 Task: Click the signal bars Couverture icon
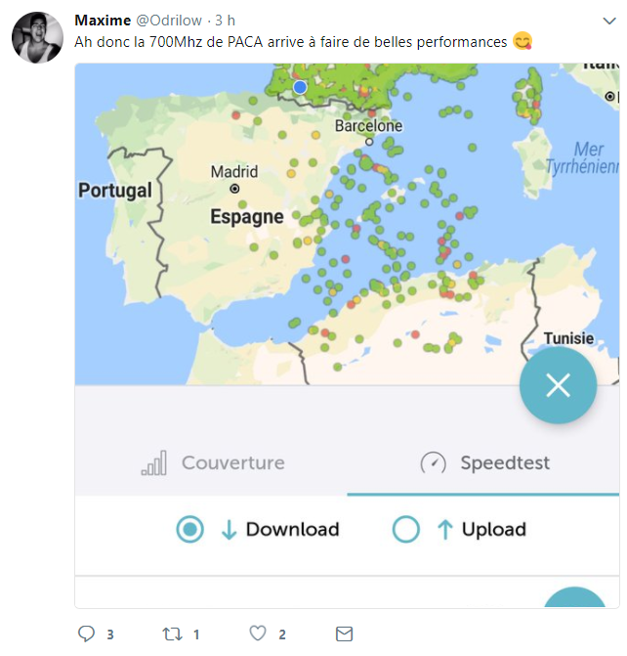point(154,462)
